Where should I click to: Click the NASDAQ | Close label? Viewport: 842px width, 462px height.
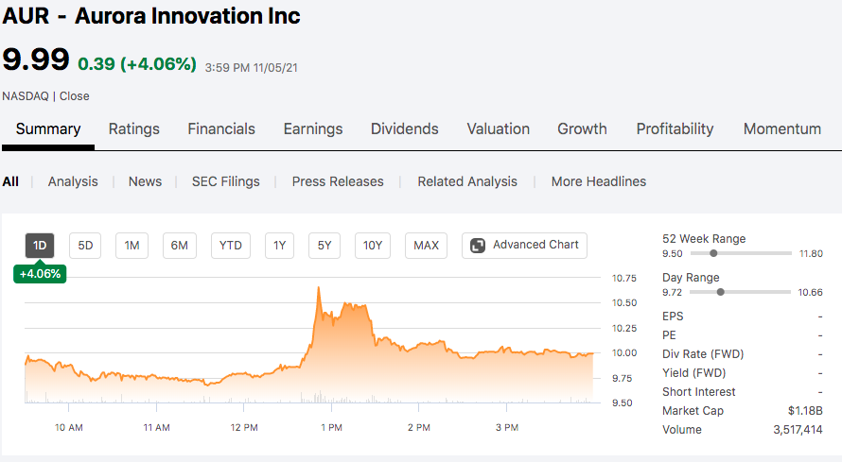[x=45, y=96]
